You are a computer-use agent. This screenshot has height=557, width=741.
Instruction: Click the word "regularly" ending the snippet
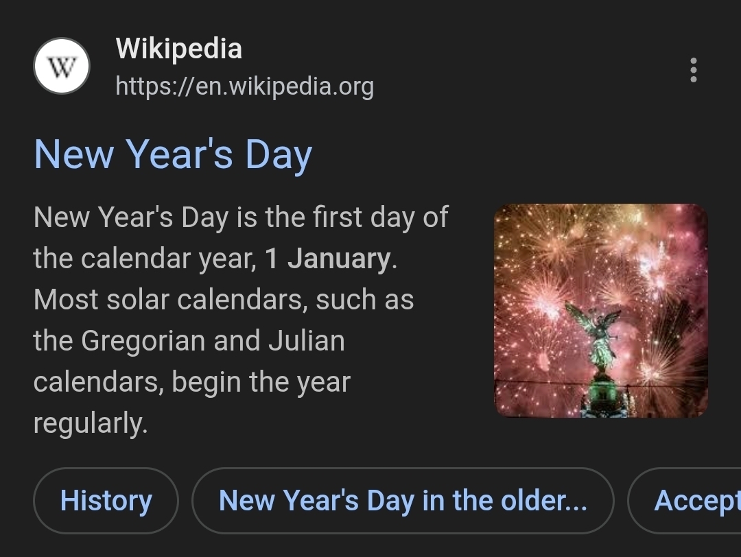coord(89,423)
